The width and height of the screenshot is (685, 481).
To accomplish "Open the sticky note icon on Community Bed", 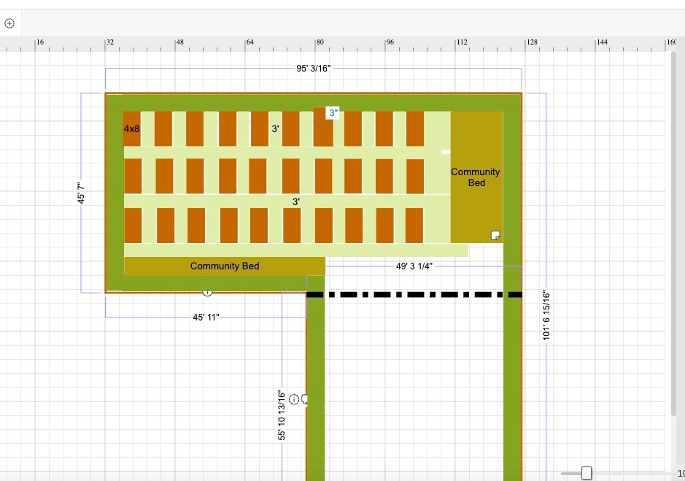I will 495,235.
